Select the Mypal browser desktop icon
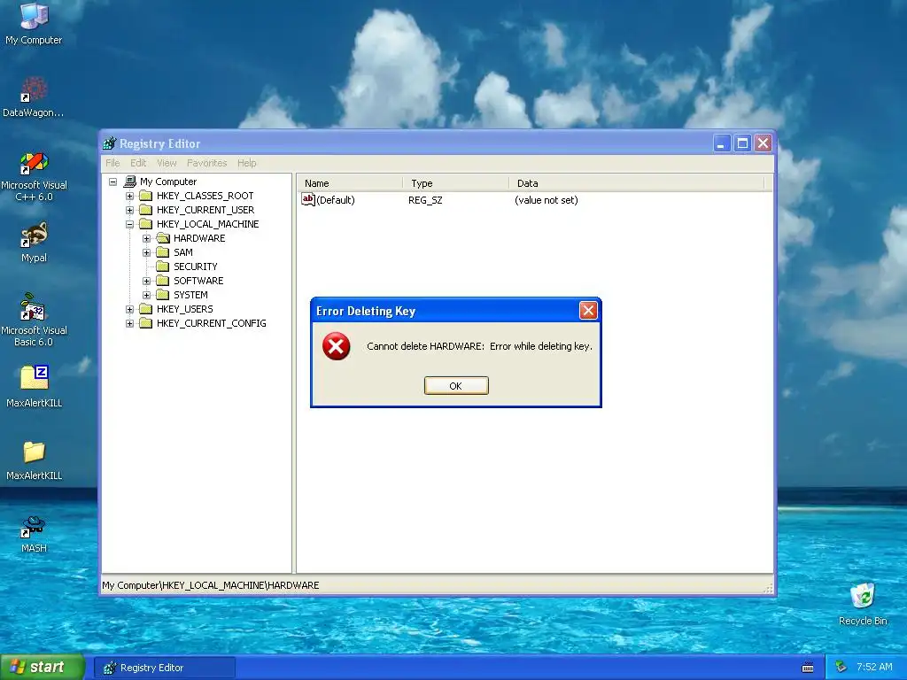The width and height of the screenshot is (907, 680). click(34, 243)
